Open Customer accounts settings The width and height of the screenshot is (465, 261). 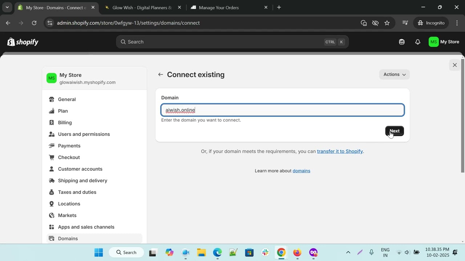94,169
